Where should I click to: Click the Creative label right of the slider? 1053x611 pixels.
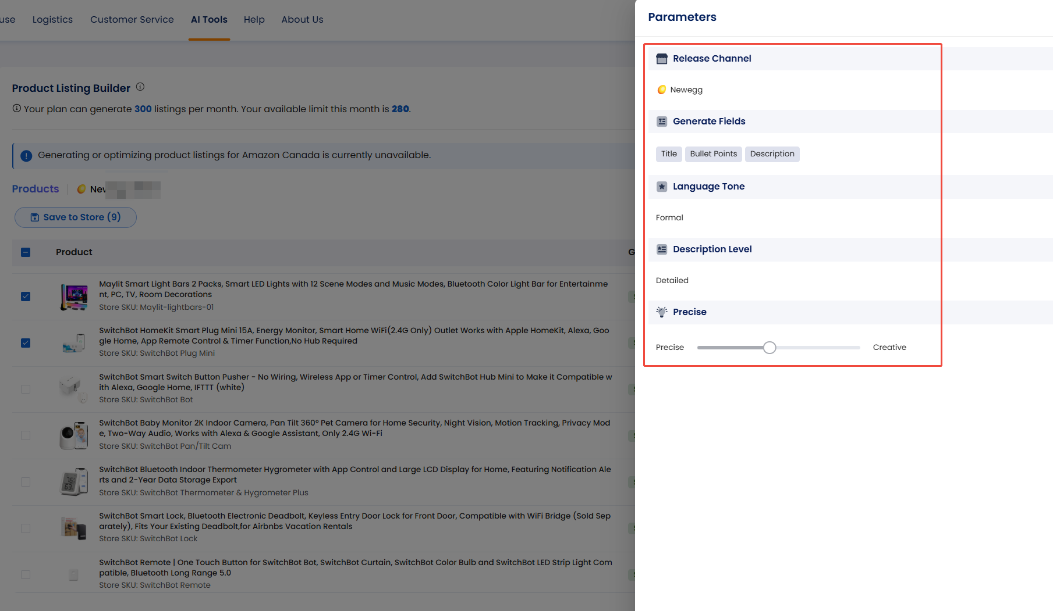[889, 348]
